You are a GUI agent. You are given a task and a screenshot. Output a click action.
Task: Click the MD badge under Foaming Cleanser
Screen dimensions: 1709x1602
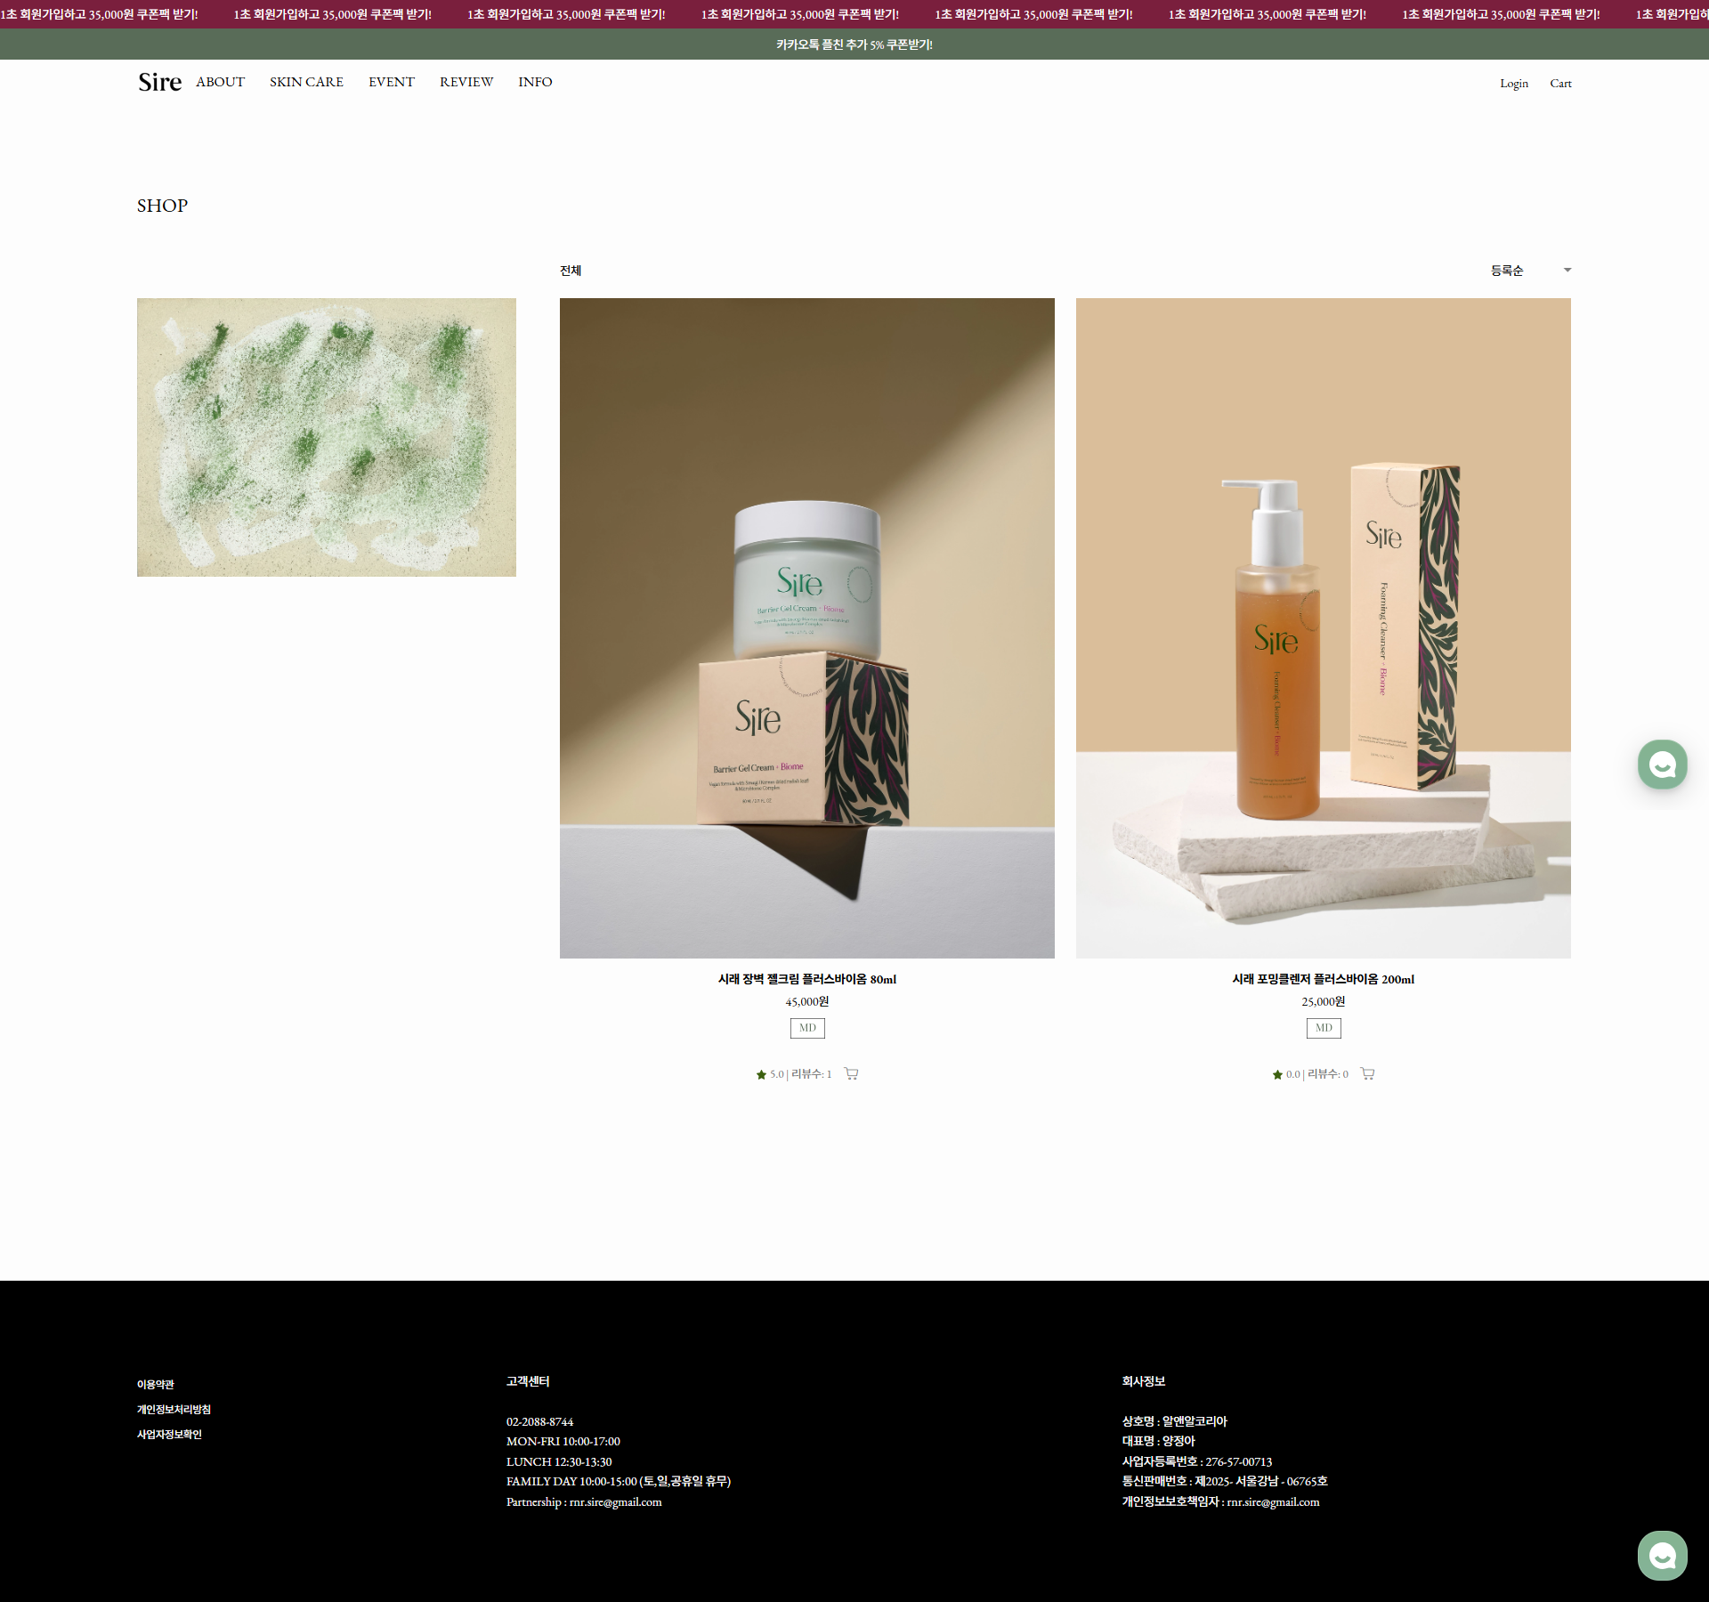point(1324,1028)
